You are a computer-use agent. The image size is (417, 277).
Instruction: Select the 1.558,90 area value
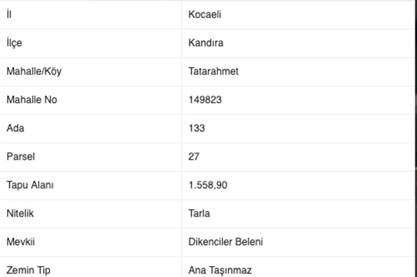(x=208, y=185)
